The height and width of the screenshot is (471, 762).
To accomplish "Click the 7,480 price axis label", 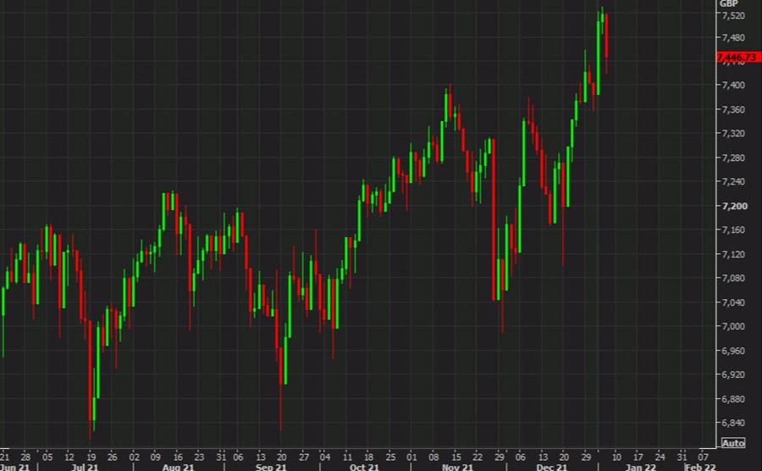I will (x=733, y=37).
